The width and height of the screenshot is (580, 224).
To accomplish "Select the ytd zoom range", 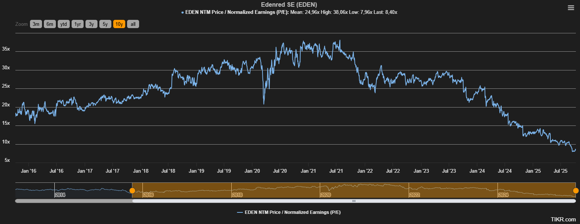I will [64, 24].
